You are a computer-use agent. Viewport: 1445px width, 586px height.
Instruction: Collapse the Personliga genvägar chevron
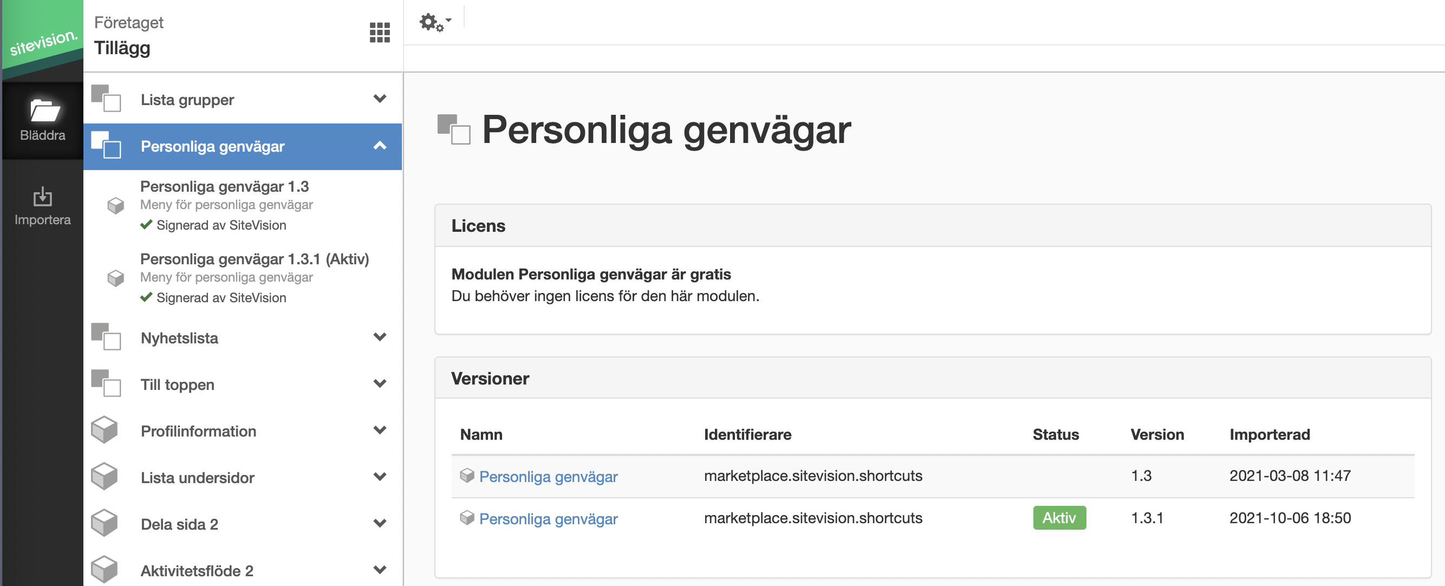380,146
